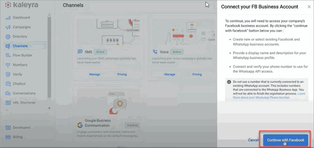Click sidebar scrollbar down arrow
Image resolution: width=314 pixels, height=148 pixels.
[x=49, y=108]
